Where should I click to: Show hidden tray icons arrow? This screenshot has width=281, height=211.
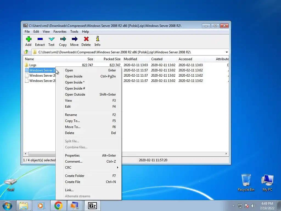pyautogui.click(x=233, y=206)
